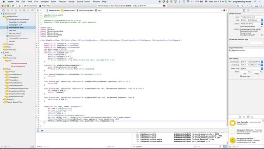The width and height of the screenshot is (264, 149).
Task: Select the Navigation Controller library object
Action: click(x=246, y=140)
